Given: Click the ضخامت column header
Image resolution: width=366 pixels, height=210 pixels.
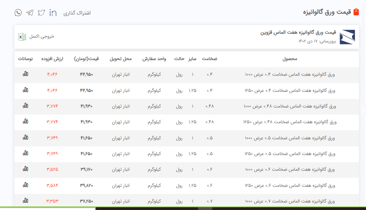Looking at the screenshot, I should pos(209,59).
